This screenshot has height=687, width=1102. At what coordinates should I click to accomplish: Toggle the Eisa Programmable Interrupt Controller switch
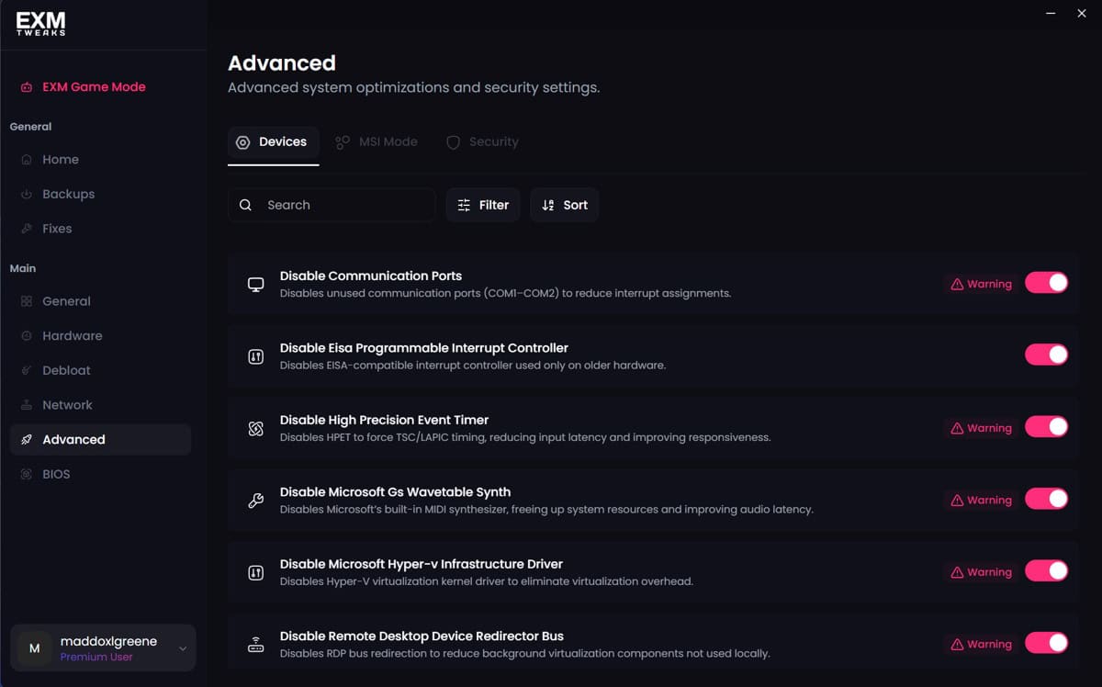(x=1046, y=355)
